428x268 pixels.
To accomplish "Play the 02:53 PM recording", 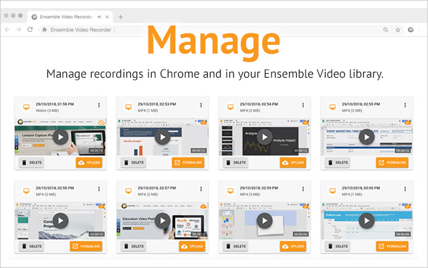I will tap(163, 137).
